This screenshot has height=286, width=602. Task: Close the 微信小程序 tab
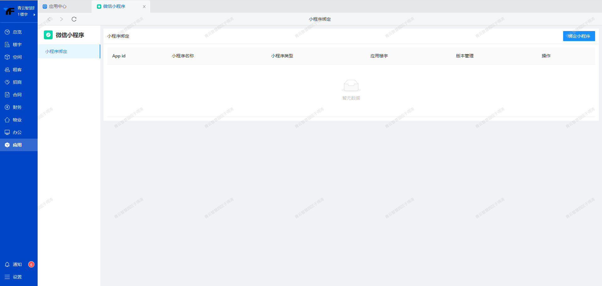[144, 7]
